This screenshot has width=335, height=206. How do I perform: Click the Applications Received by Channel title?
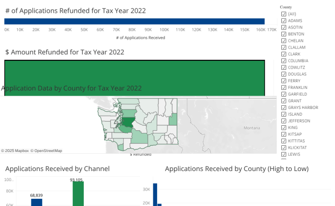coord(57,169)
